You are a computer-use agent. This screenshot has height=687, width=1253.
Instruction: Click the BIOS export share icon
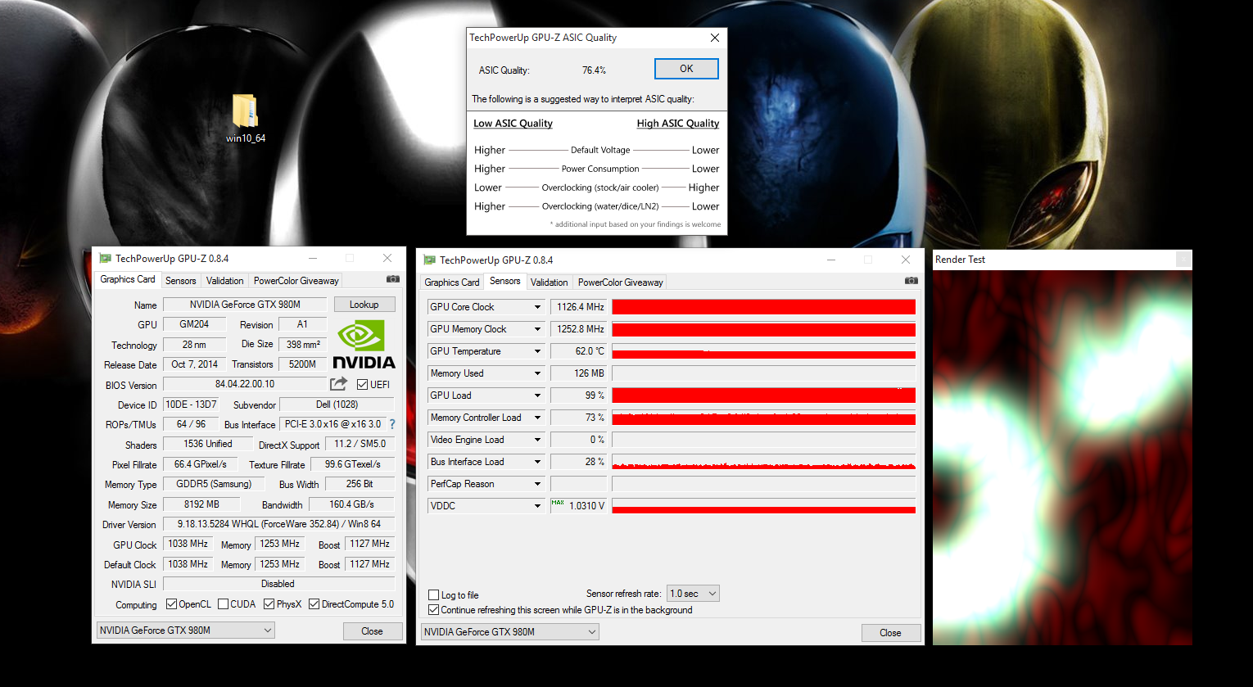[338, 383]
